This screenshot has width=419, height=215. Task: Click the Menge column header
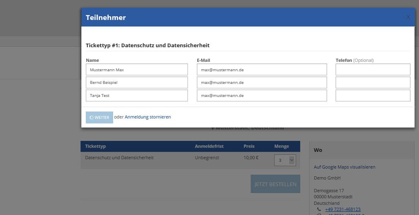(x=282, y=146)
